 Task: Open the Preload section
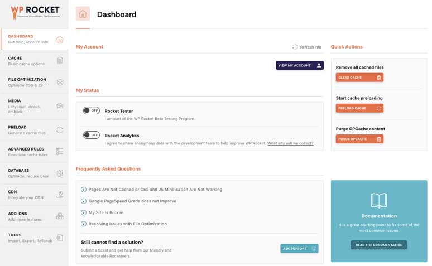point(34,130)
